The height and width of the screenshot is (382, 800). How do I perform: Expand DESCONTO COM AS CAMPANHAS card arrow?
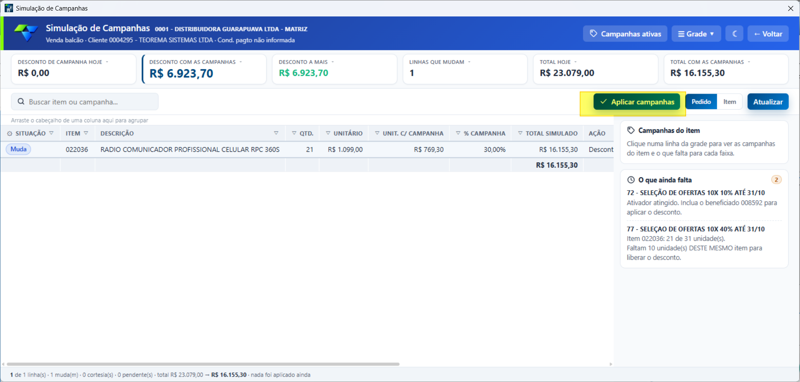(x=241, y=62)
